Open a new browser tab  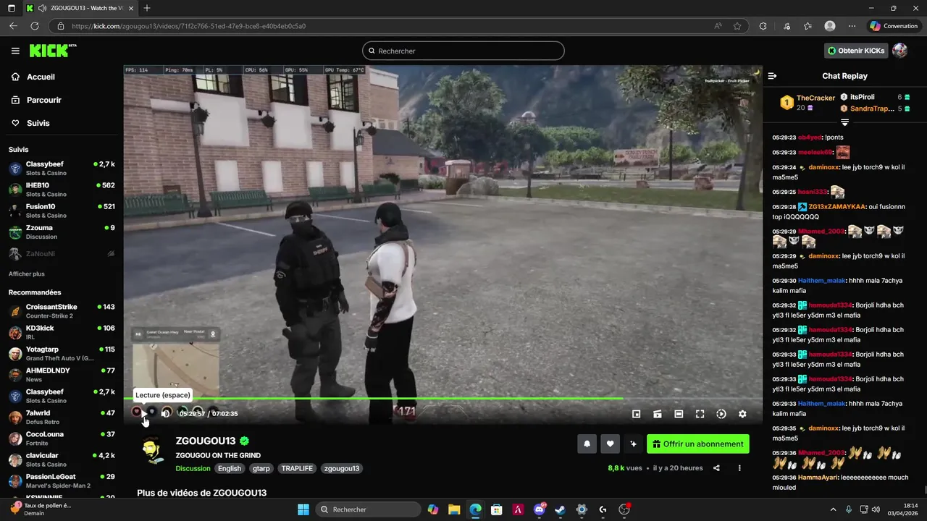(x=147, y=8)
